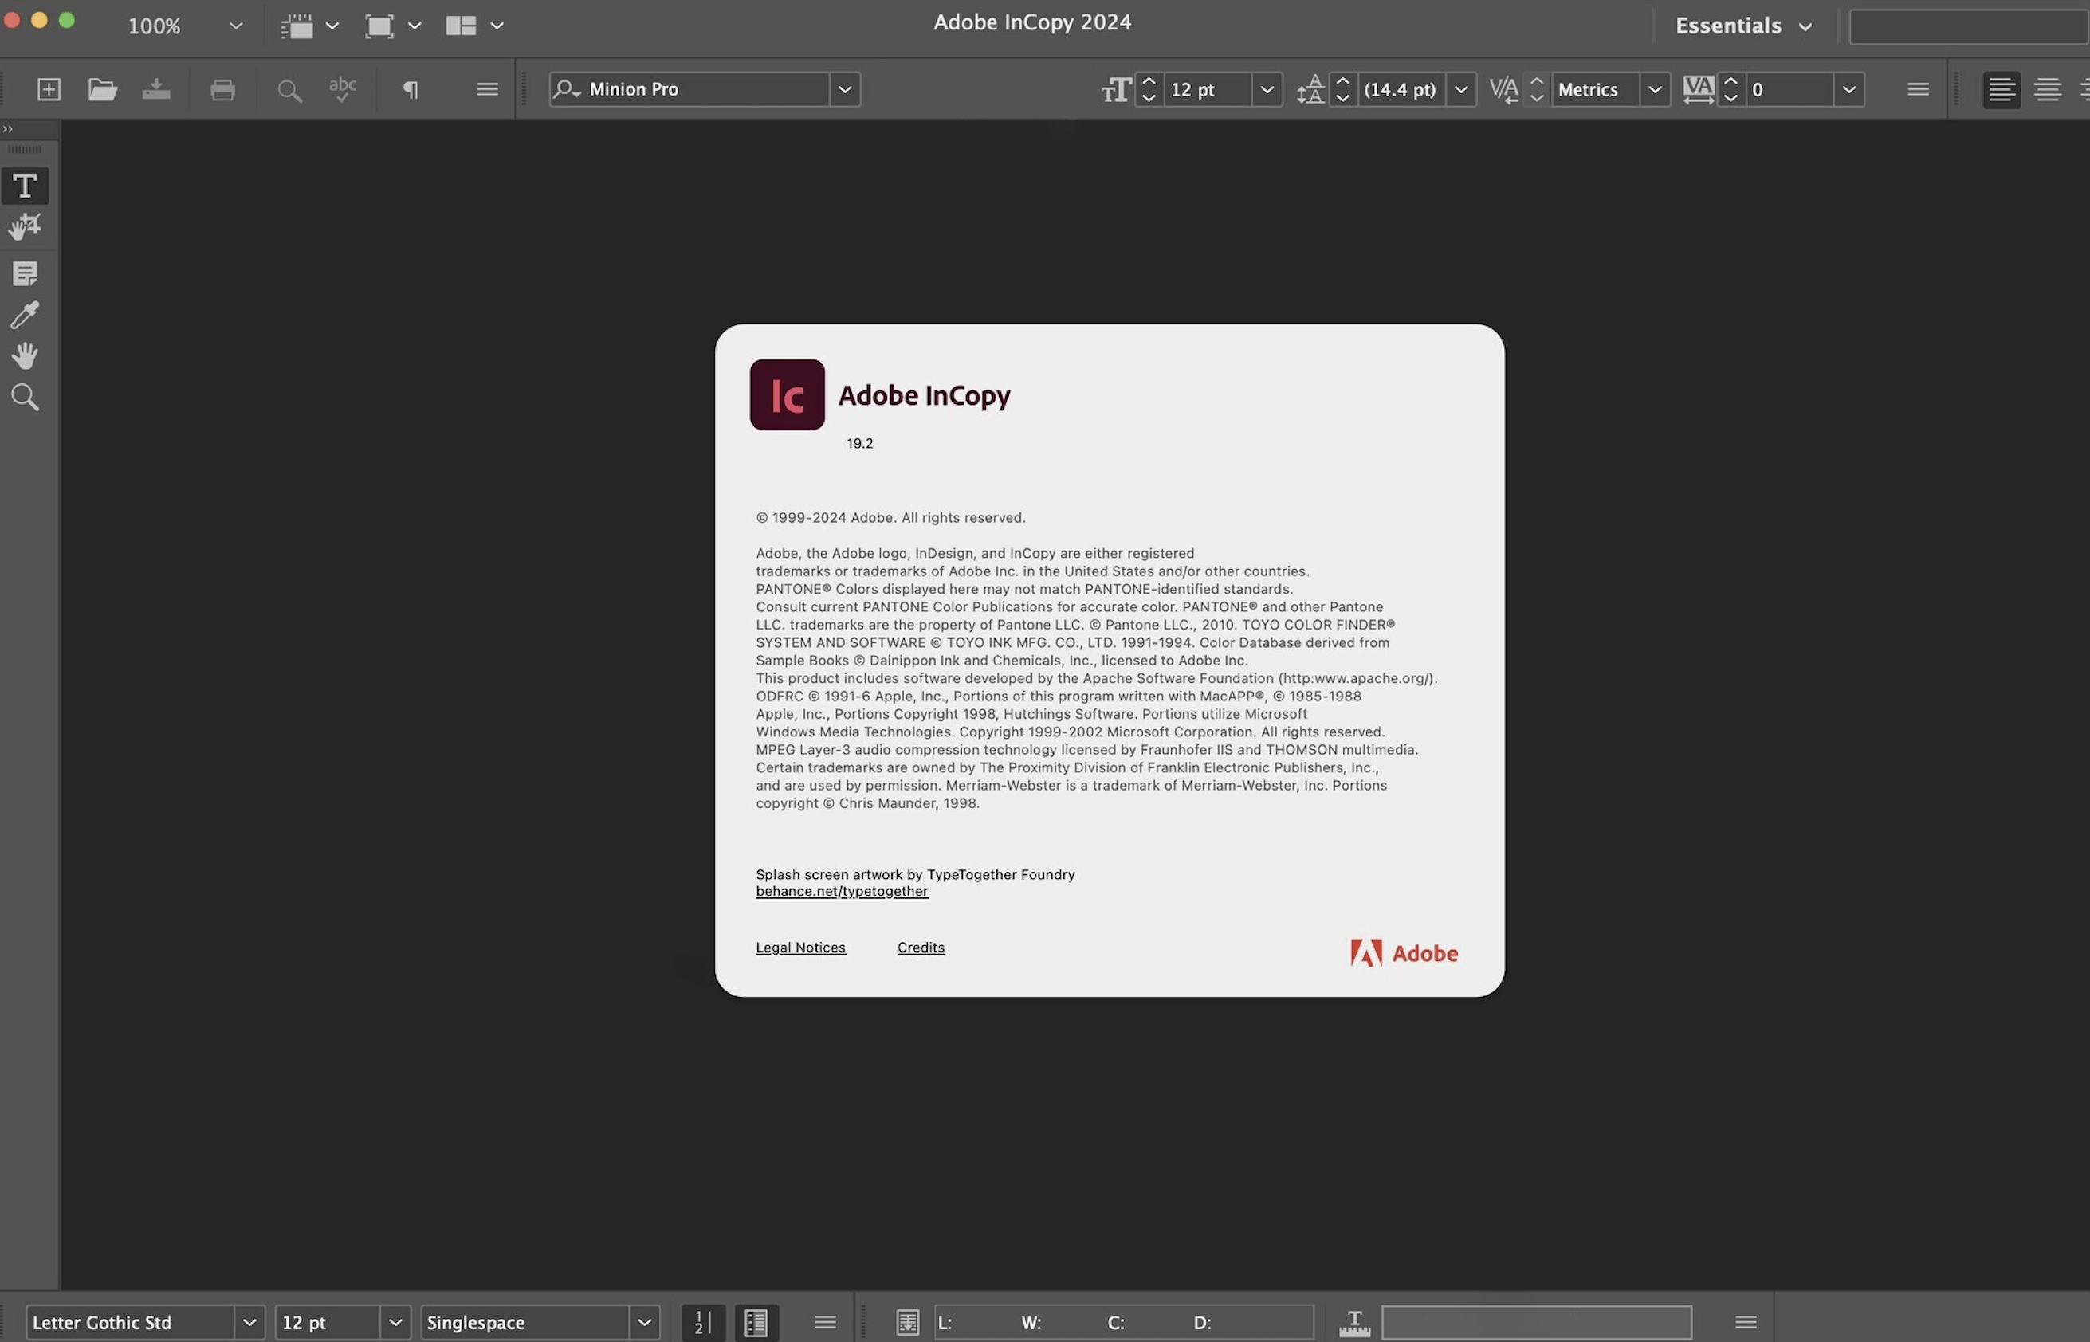
Task: Open the Metrics kerning dropdown
Action: (x=1654, y=90)
